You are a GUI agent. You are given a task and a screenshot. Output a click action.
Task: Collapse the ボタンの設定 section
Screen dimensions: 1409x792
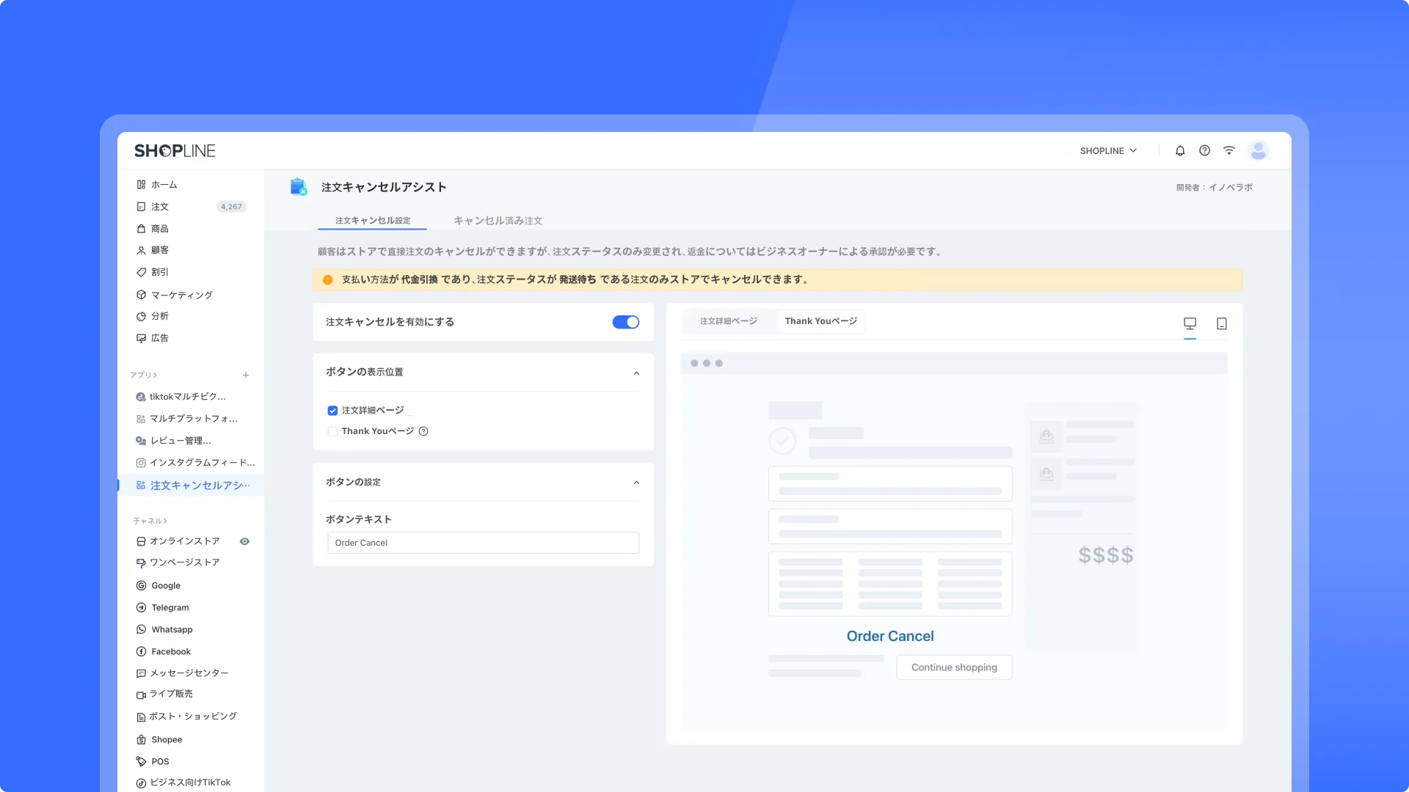[x=636, y=483]
